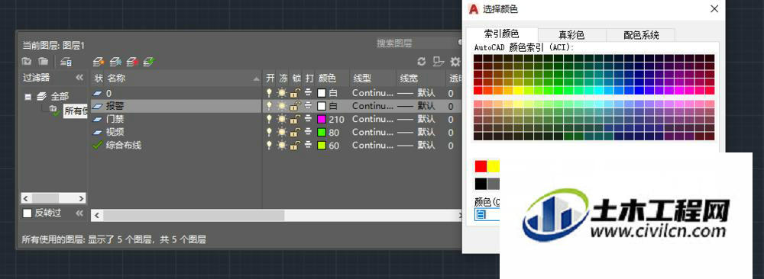The width and height of the screenshot is (764, 279).
Task: Toggle plot icon for 门禁 layer
Action: click(309, 119)
